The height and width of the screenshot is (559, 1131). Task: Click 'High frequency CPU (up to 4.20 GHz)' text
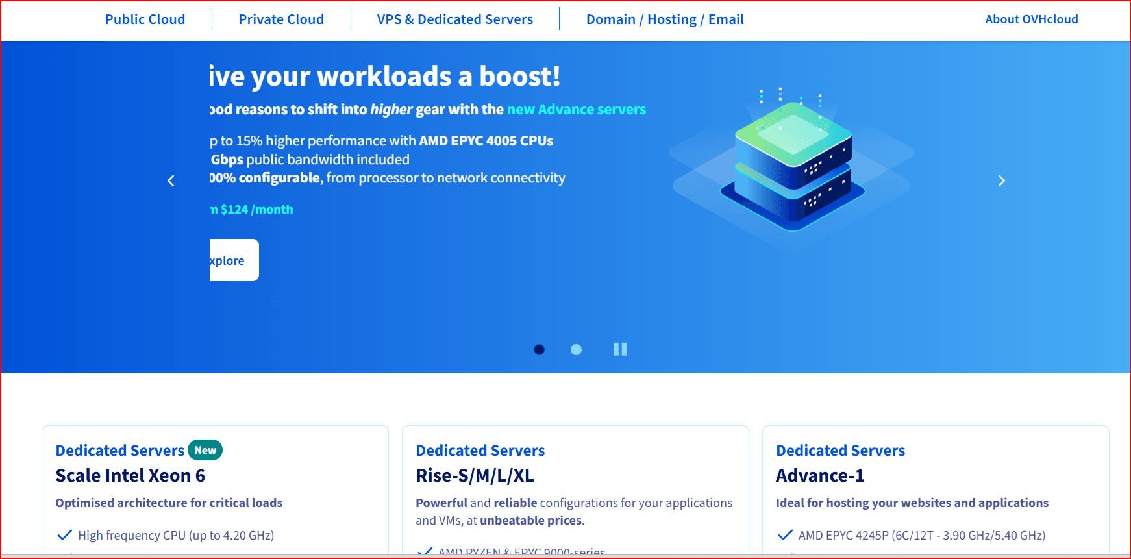coord(176,536)
